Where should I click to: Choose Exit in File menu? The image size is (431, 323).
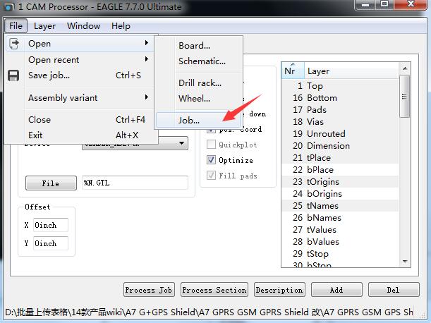tap(80, 135)
